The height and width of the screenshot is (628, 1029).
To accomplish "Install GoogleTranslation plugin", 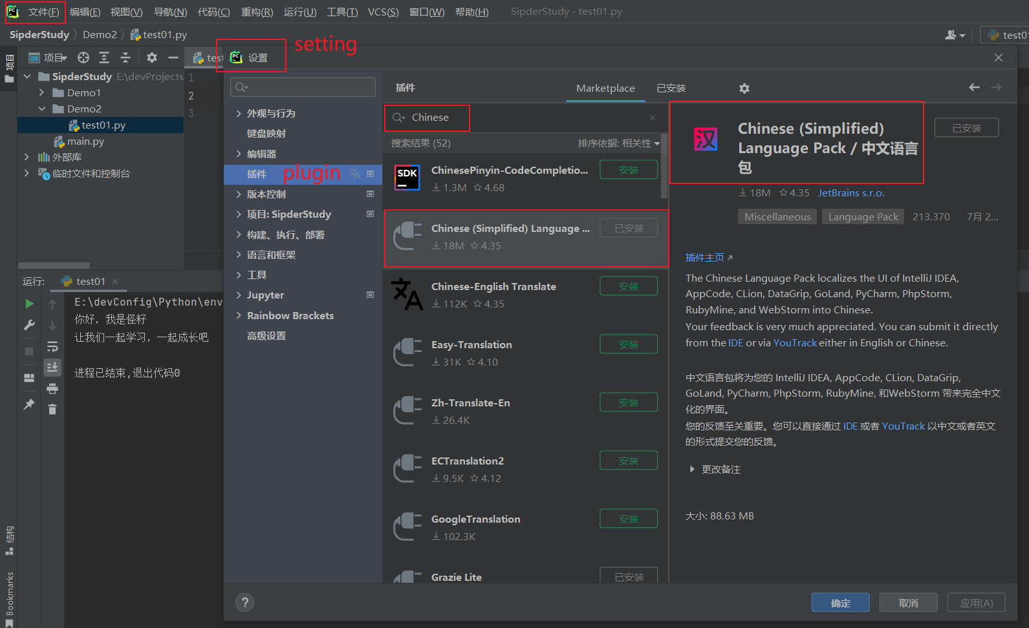I will (629, 519).
